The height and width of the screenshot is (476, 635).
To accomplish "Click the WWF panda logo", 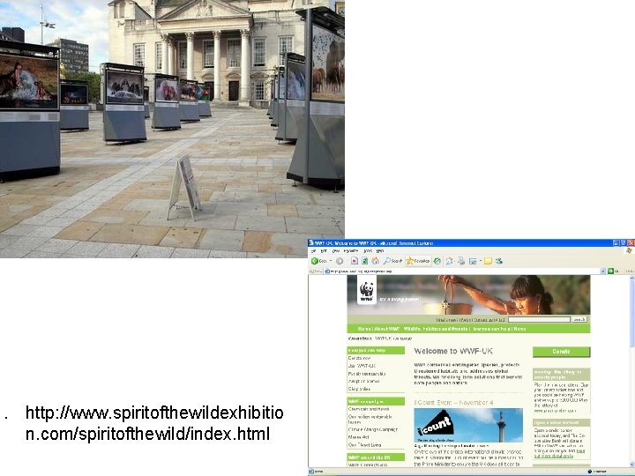I will [367, 290].
